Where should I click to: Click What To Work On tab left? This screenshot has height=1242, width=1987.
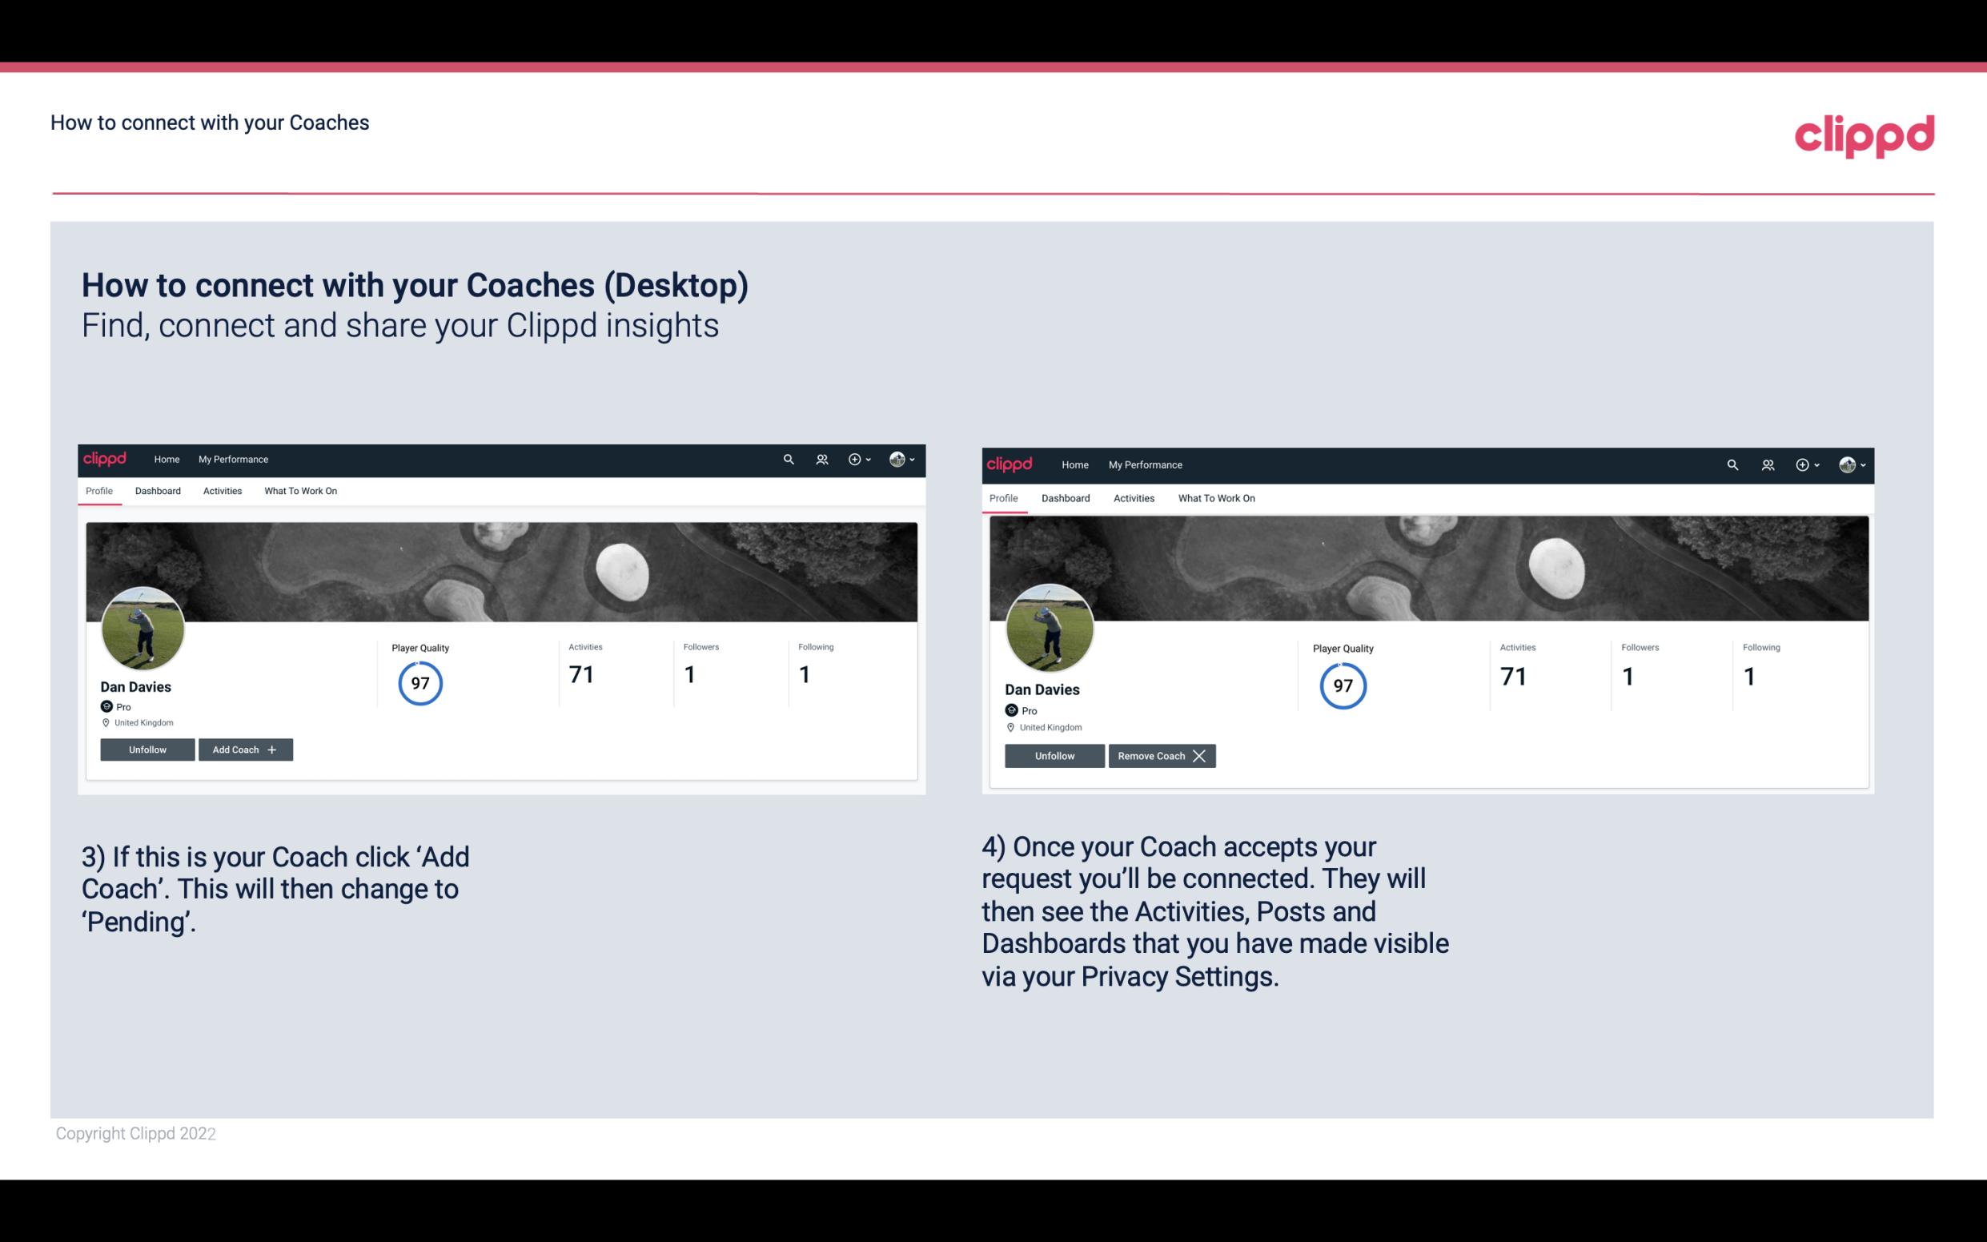(299, 491)
